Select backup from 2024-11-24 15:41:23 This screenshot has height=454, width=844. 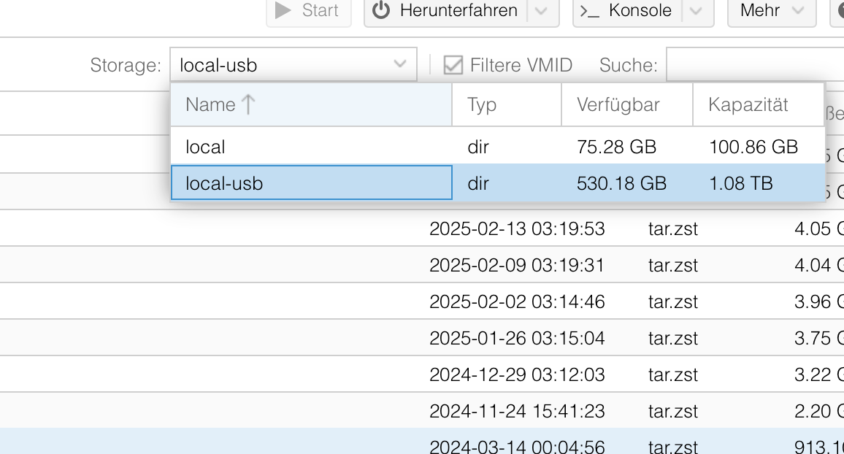(517, 411)
